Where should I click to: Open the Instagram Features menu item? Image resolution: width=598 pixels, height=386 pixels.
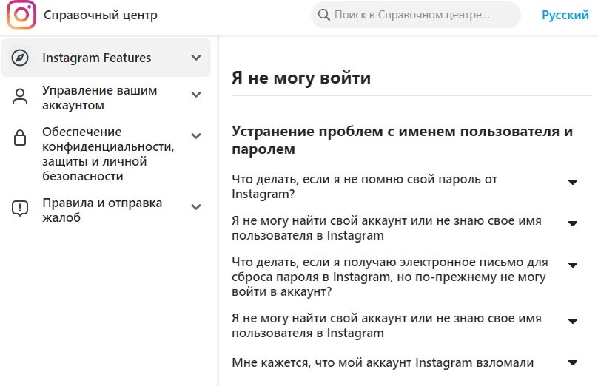click(106, 58)
